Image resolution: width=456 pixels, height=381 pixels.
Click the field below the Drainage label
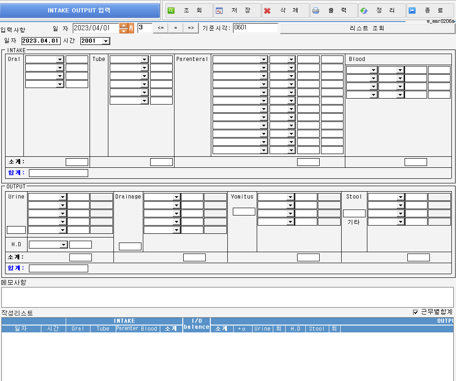(x=130, y=246)
